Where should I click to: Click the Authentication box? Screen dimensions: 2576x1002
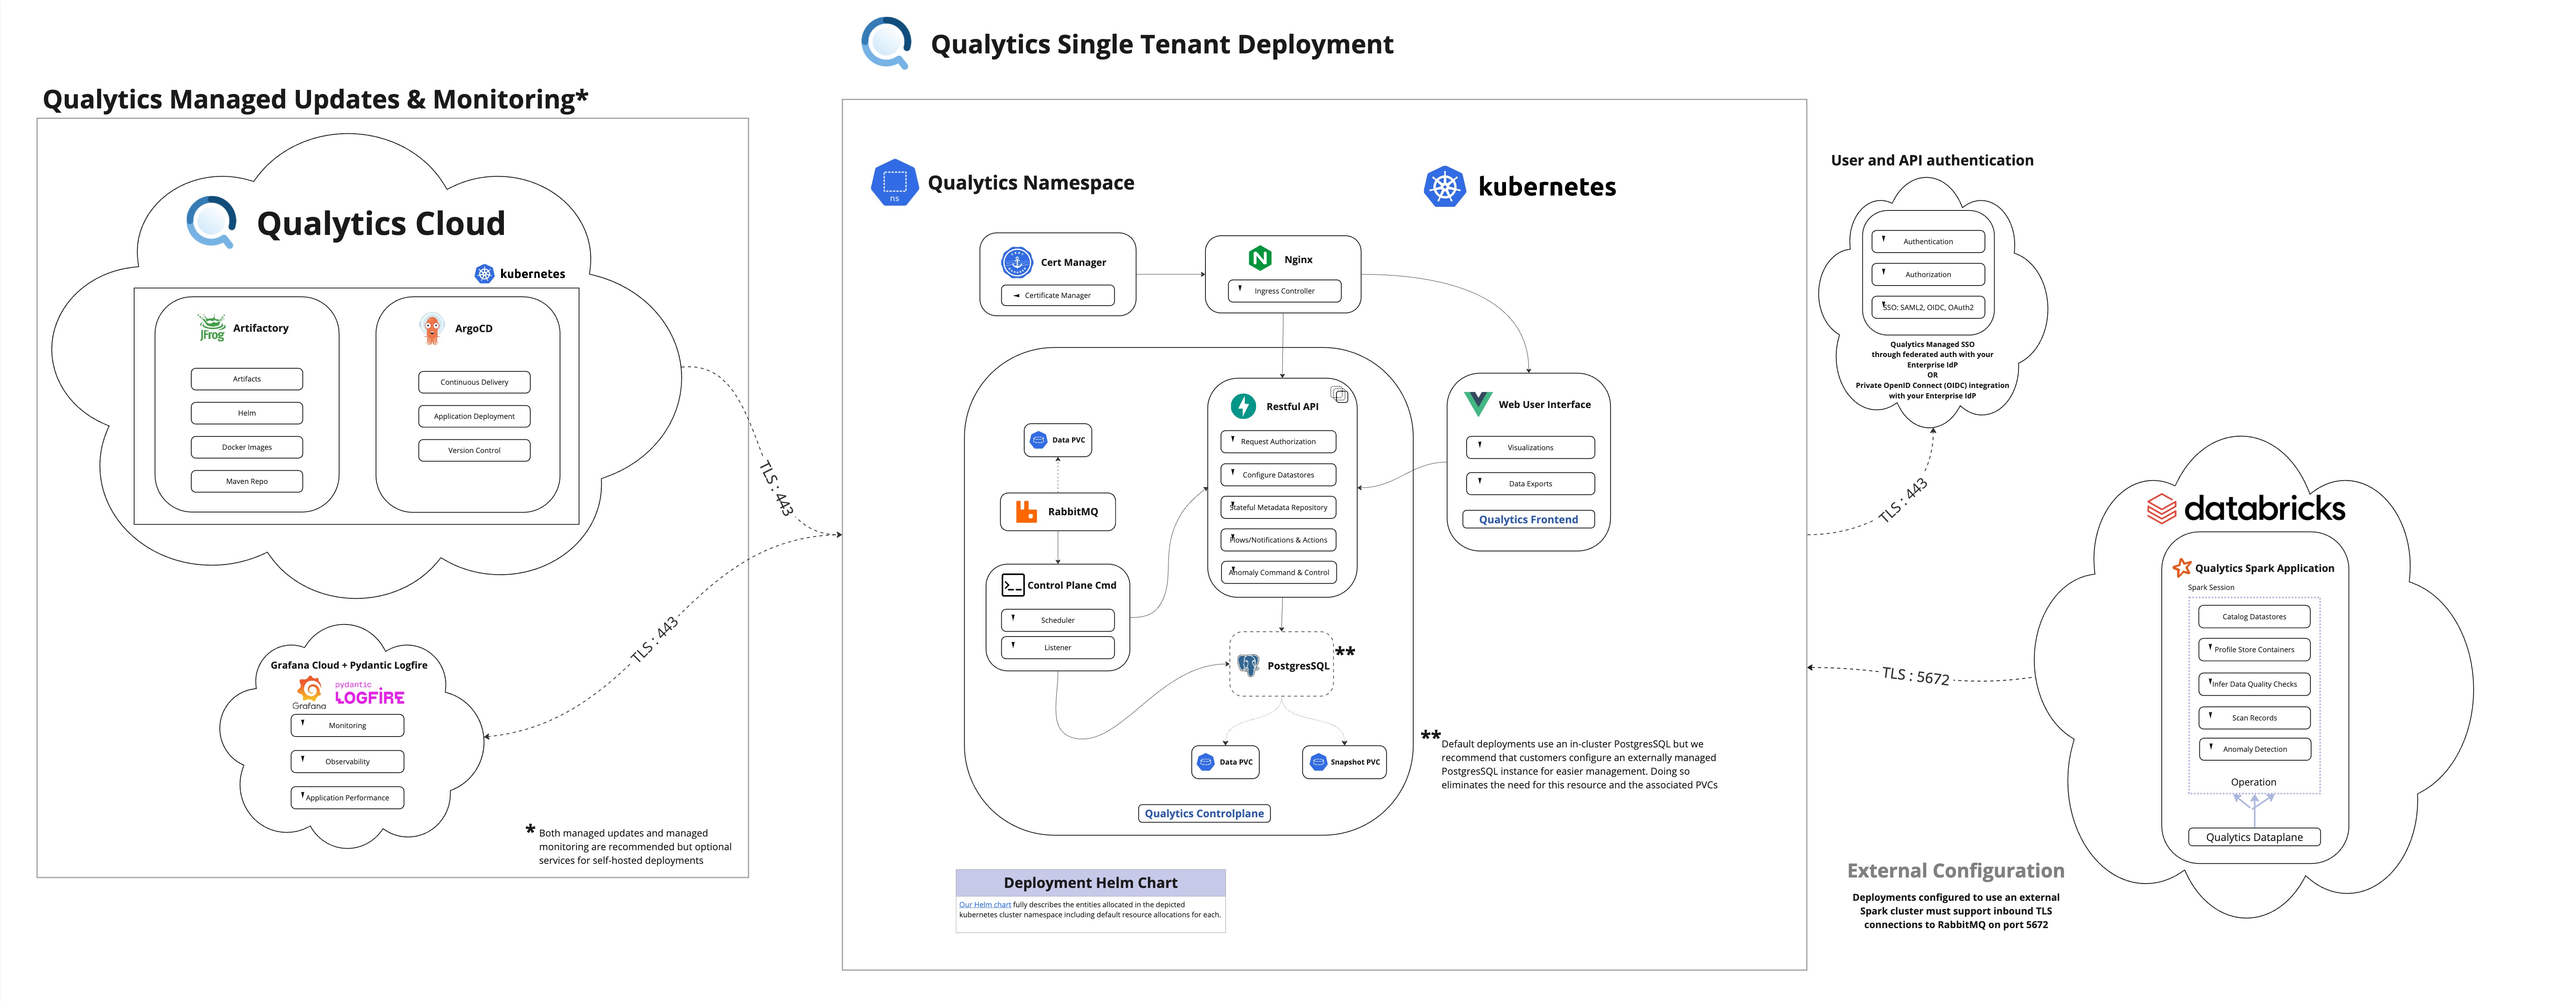point(1928,242)
